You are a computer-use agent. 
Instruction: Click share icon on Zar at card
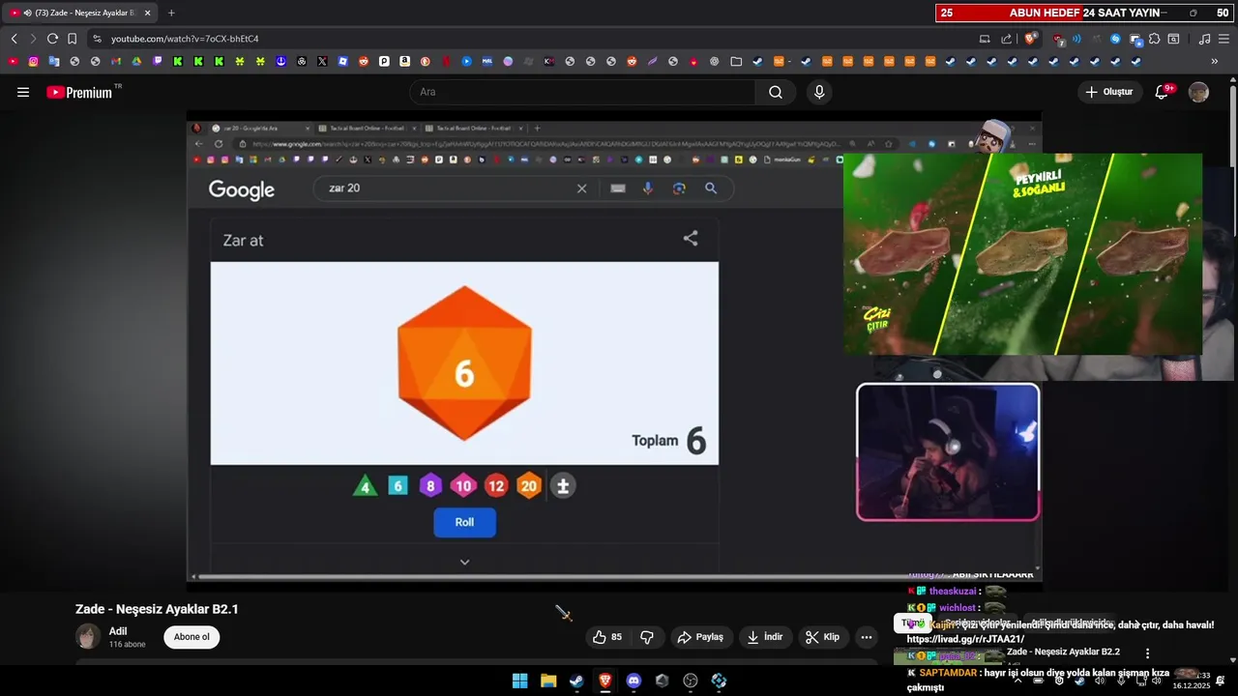[x=691, y=239]
